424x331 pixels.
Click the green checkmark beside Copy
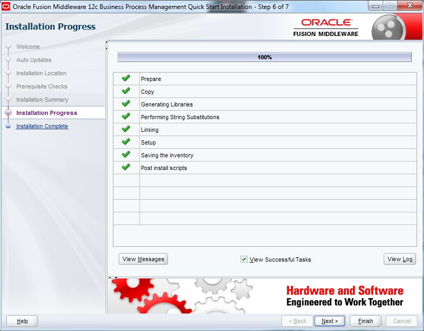pos(126,91)
